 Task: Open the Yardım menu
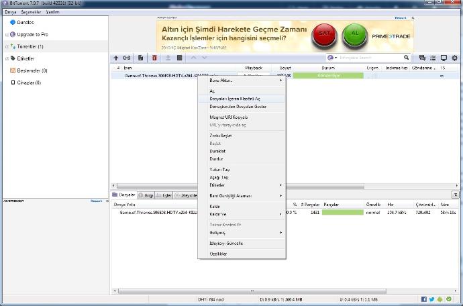point(52,12)
